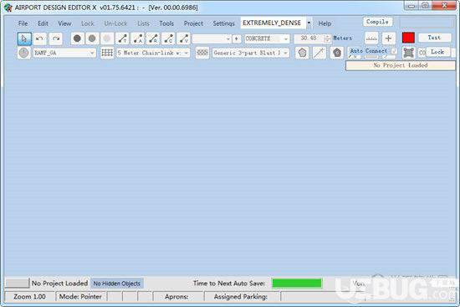460x307 pixels.
Task: Click the Assigned Parking: status cell
Action: [x=242, y=297]
